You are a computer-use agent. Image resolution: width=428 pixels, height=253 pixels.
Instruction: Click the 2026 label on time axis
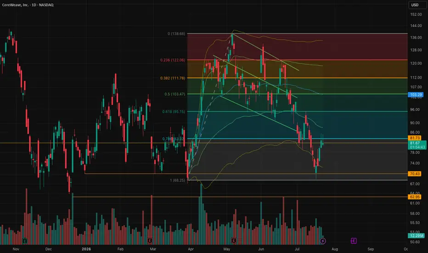86,249
